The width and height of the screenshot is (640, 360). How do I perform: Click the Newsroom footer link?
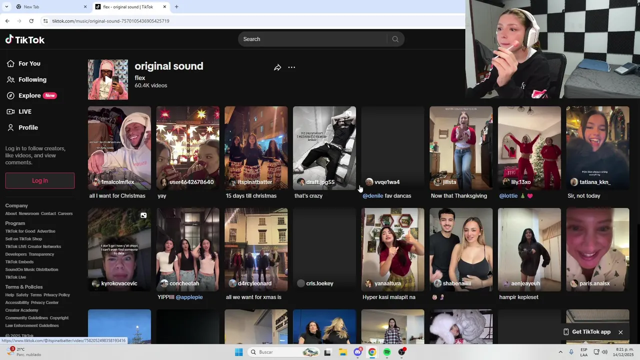click(28, 213)
